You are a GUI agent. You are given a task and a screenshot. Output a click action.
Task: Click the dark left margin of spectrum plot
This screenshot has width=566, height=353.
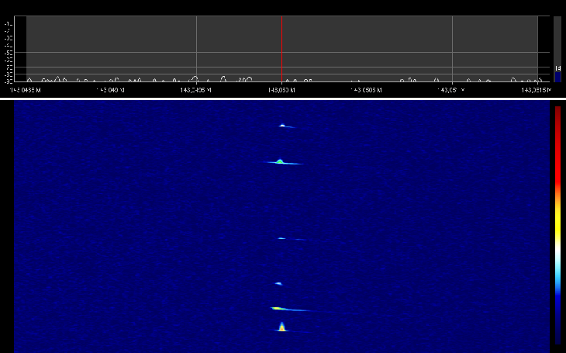point(21,48)
